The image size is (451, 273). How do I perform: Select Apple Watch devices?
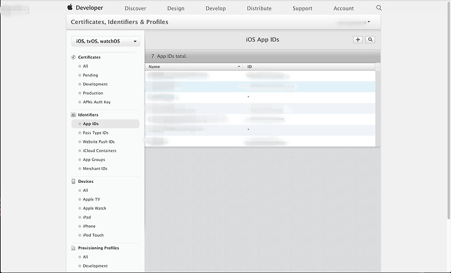point(95,209)
